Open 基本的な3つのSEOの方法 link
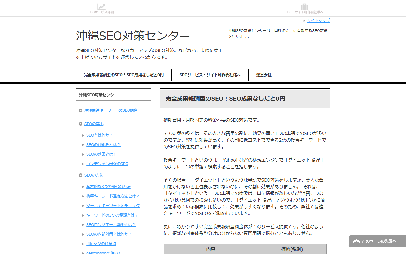 click(x=108, y=187)
